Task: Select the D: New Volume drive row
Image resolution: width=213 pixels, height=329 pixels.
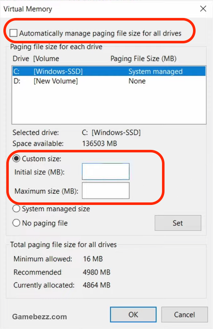Action: [109, 81]
